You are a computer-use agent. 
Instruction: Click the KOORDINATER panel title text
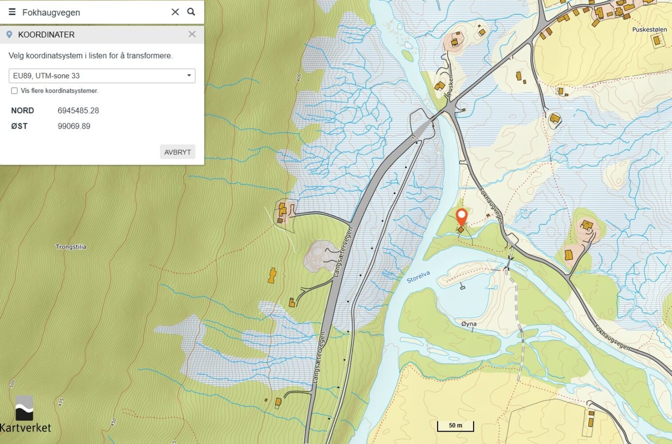click(x=46, y=35)
